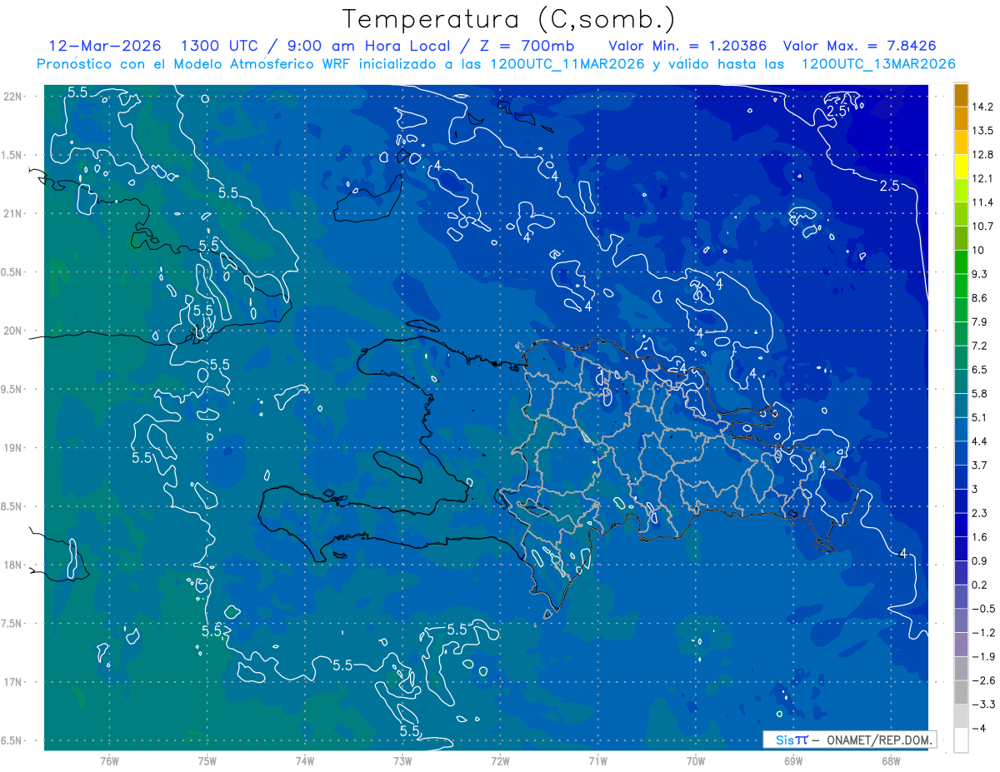
Task: Click the "10.7" colorbar value
Action: pyautogui.click(x=982, y=227)
